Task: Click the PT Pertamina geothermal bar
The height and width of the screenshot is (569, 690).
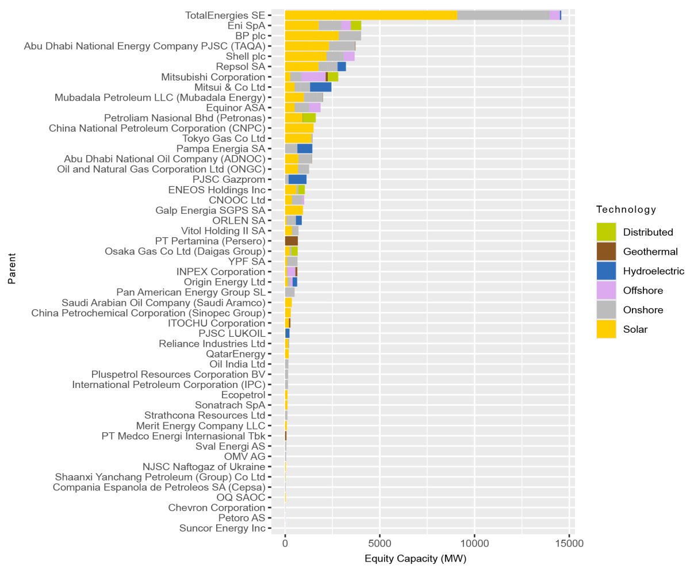Action: click(x=291, y=241)
